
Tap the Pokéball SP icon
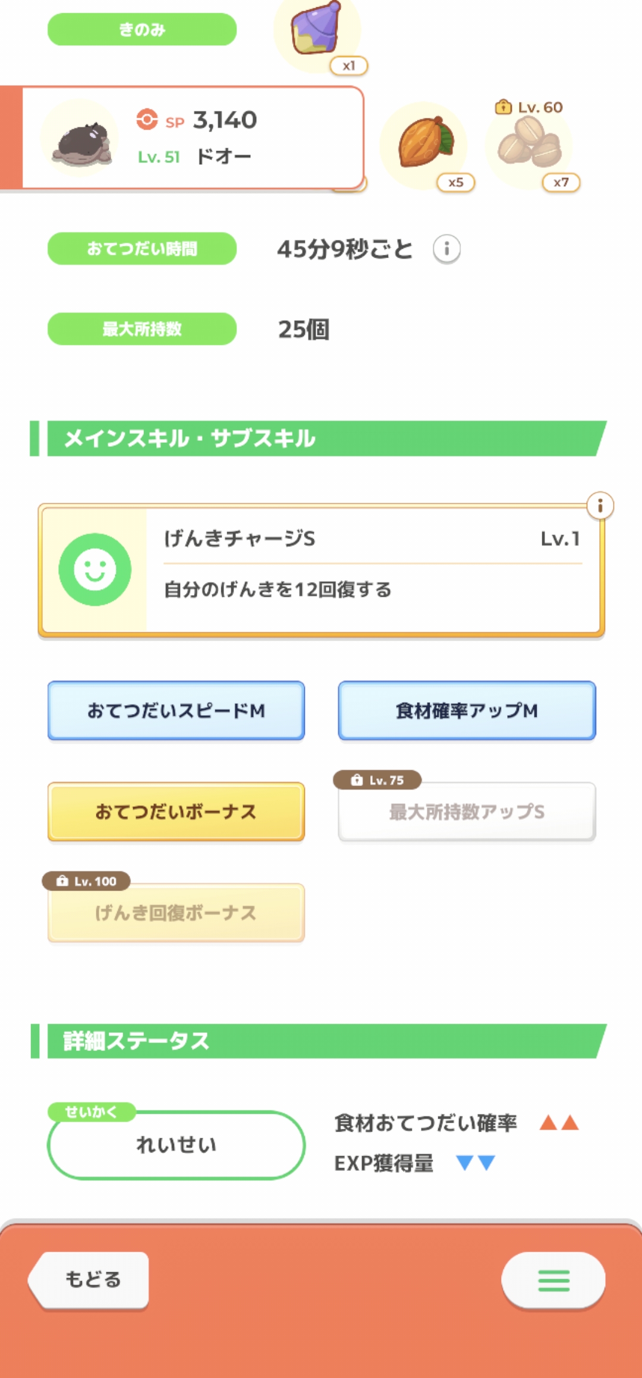pos(147,120)
